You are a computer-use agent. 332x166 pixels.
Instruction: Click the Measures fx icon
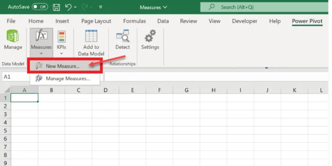[41, 36]
